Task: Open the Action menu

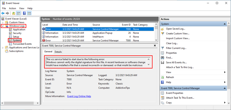Action: pos(12,8)
